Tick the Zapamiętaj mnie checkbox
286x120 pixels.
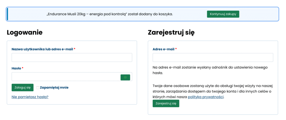(x=38, y=88)
